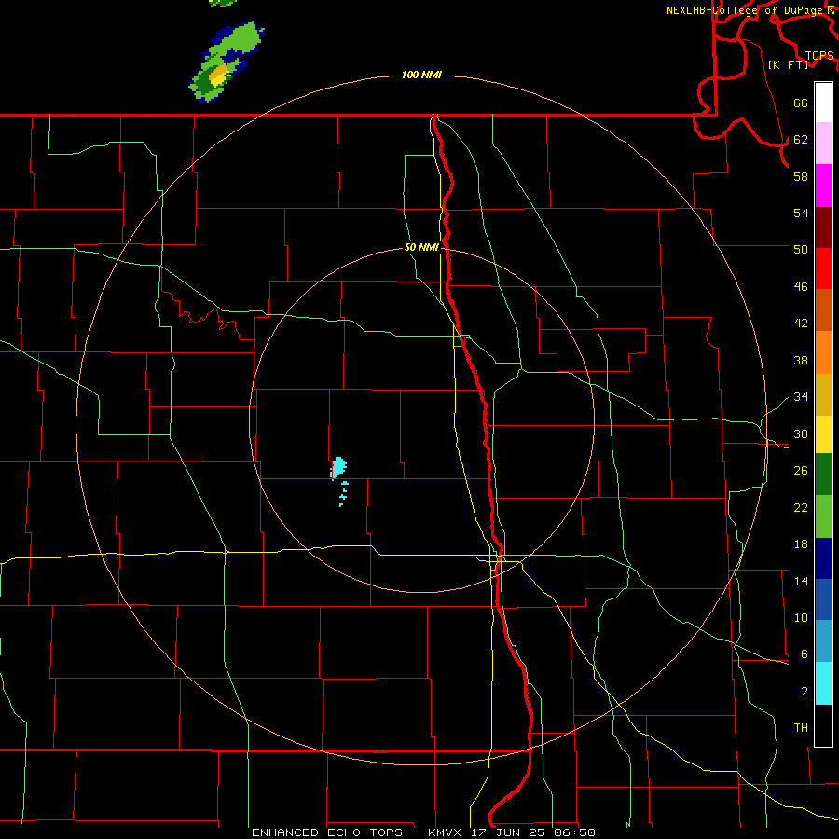Click the legend value 42
This screenshot has height=839, width=839.
[x=801, y=323]
